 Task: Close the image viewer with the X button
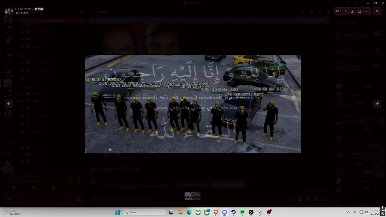(x=377, y=11)
